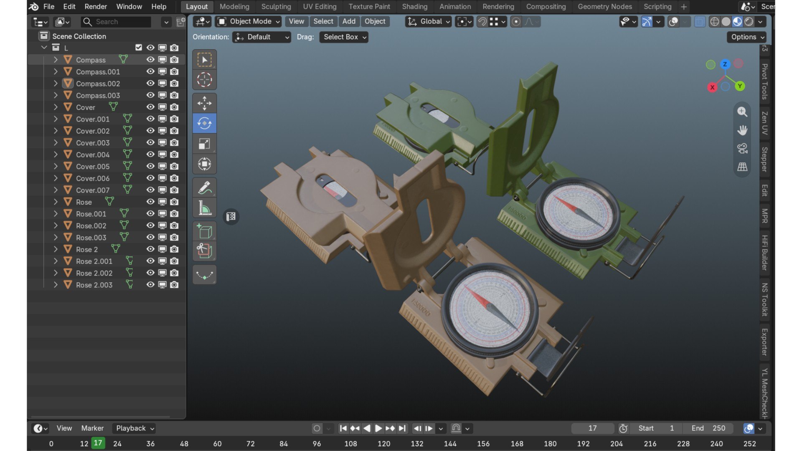Hide Compass.001 with its eye icon
The height and width of the screenshot is (451, 802).
pos(150,71)
